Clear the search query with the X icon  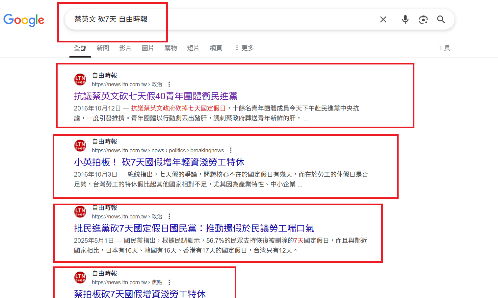tap(383, 19)
